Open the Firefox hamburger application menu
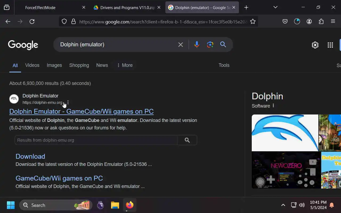This screenshot has height=213, width=341. (333, 22)
